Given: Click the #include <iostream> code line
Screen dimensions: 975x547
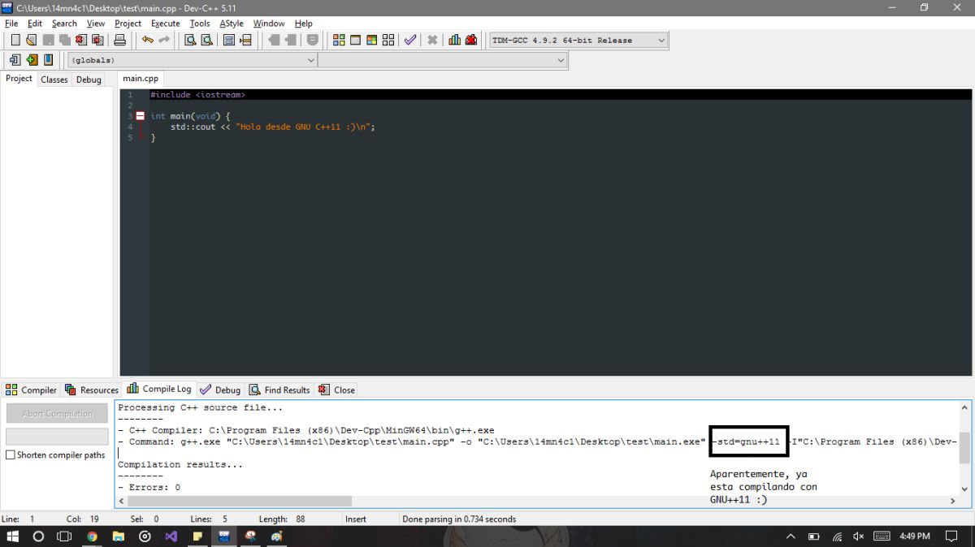Looking at the screenshot, I should 197,95.
